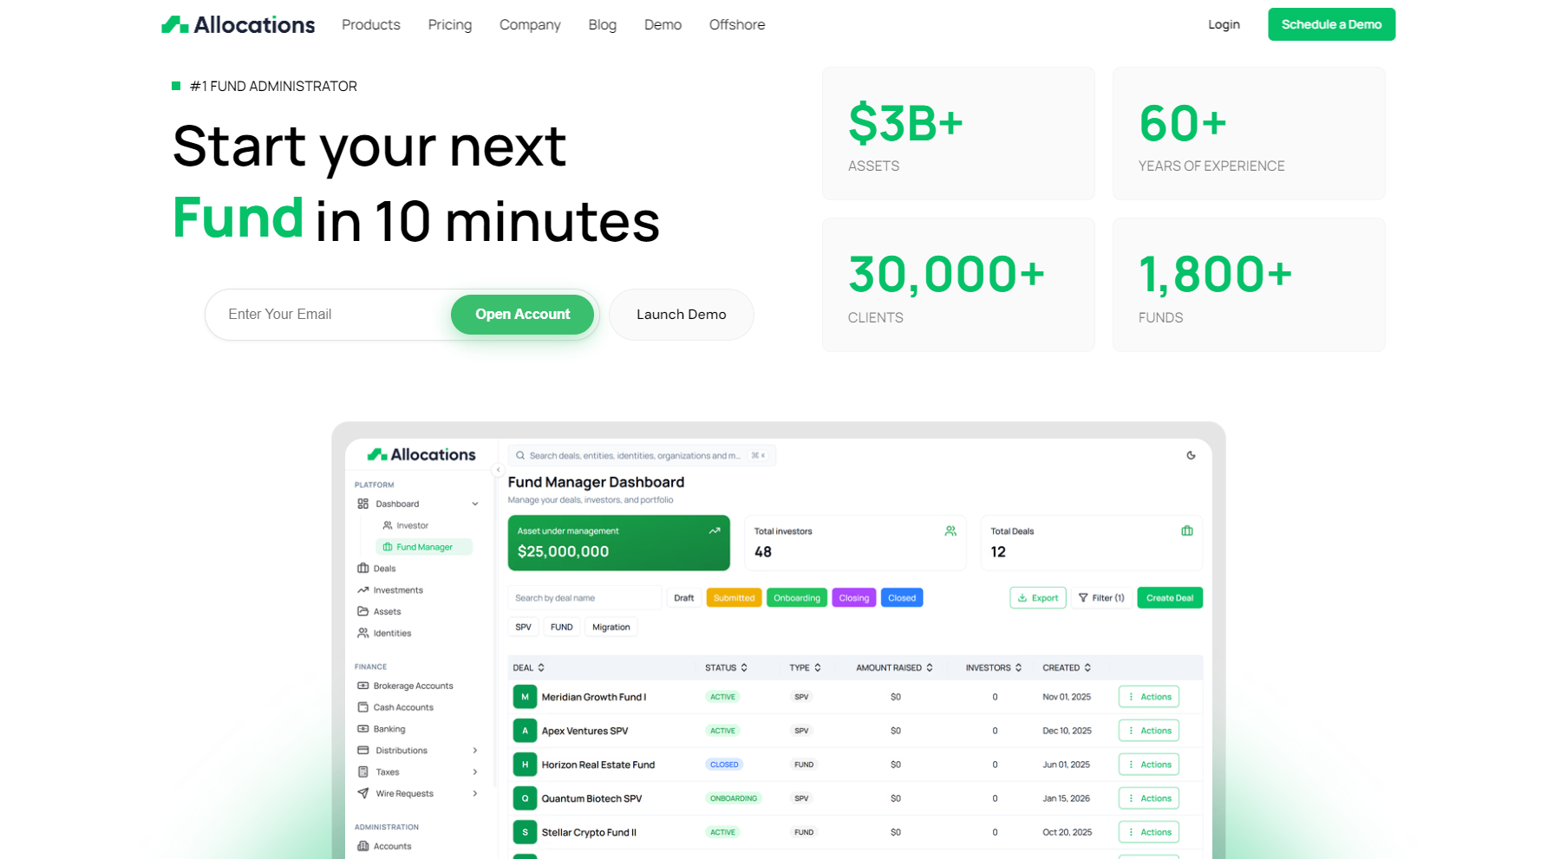The image size is (1541, 859).
Task: Select Investor in the sidebar
Action: coord(412,525)
